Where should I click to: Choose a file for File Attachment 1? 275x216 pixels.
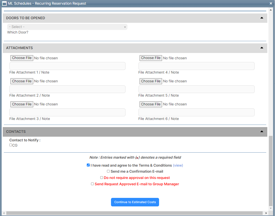[22, 58]
